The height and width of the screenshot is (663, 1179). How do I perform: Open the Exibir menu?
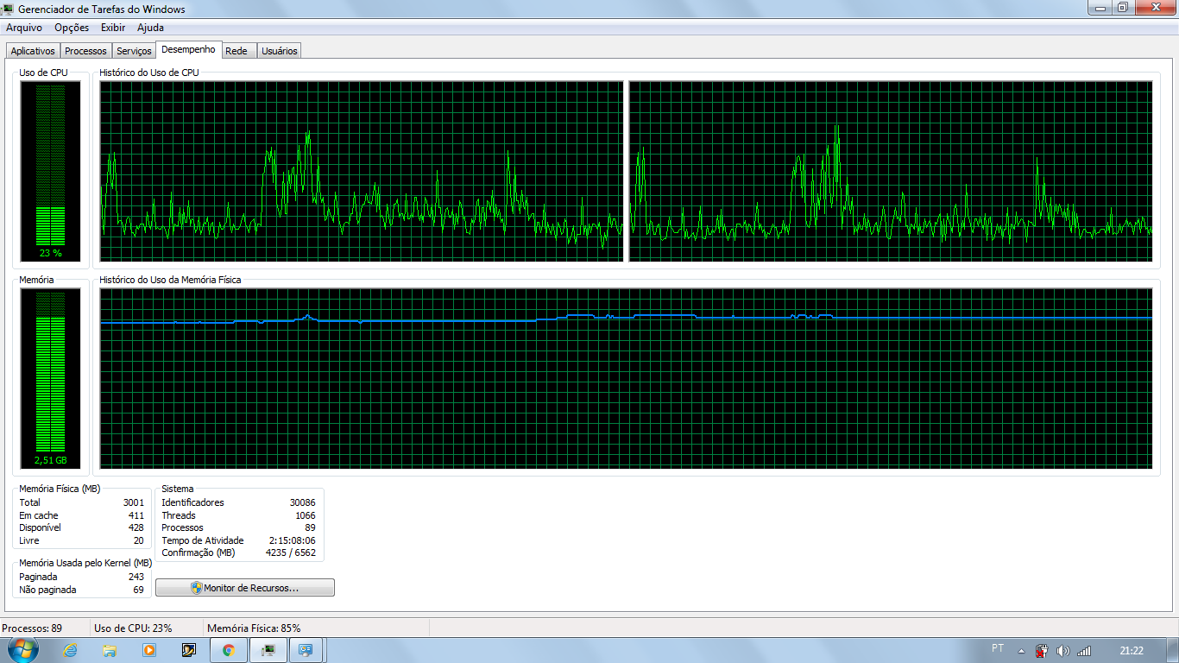click(x=113, y=28)
